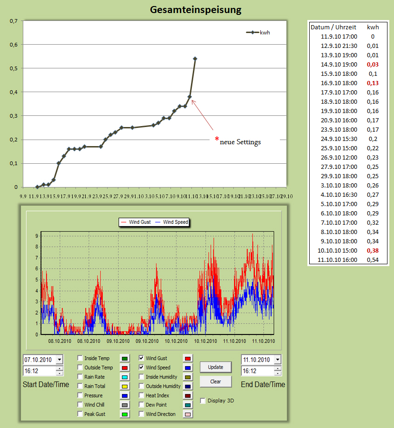Viewport: 394px width, 428px height.
Task: Click the start time spinner arrows
Action: pos(59,371)
